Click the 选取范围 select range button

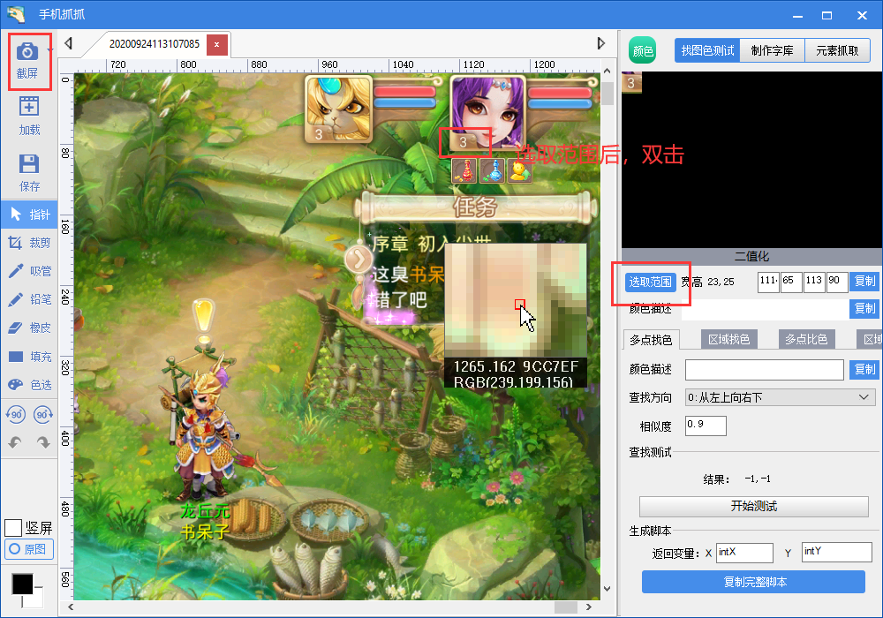click(651, 282)
